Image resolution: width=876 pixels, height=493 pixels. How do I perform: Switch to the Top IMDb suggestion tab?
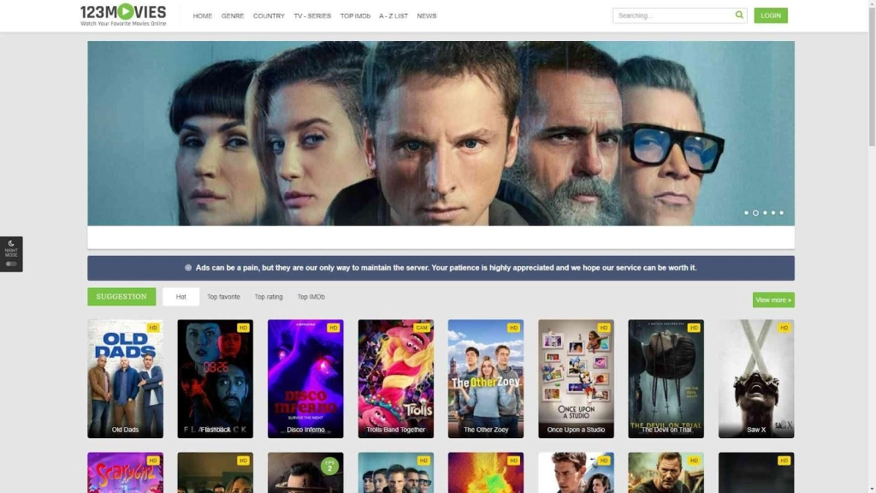[311, 297]
